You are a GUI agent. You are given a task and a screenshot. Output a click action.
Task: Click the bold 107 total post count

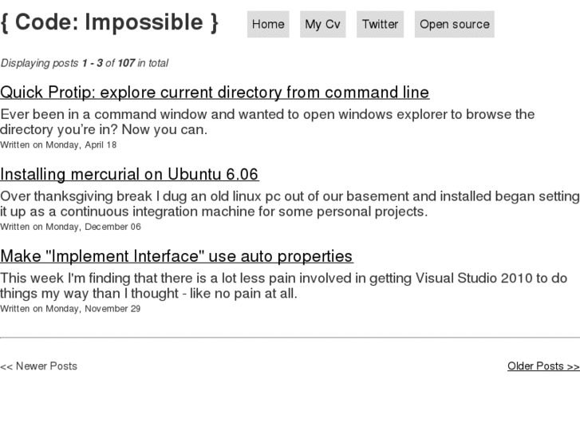(x=126, y=63)
